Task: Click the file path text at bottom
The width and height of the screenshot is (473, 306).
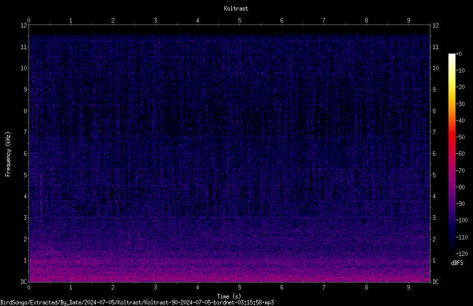Action: (137, 302)
